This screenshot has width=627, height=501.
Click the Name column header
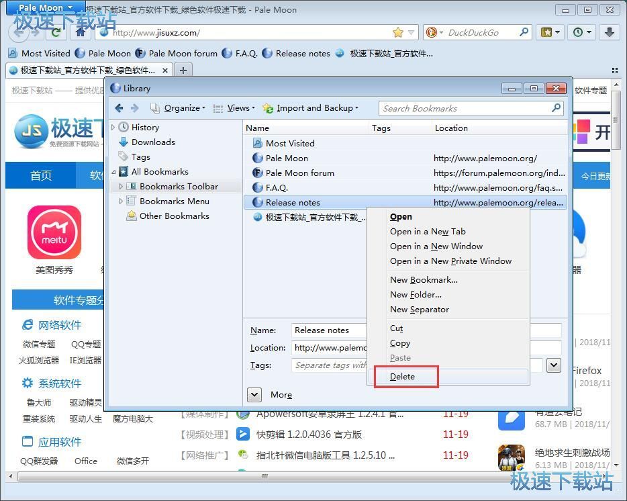point(306,128)
